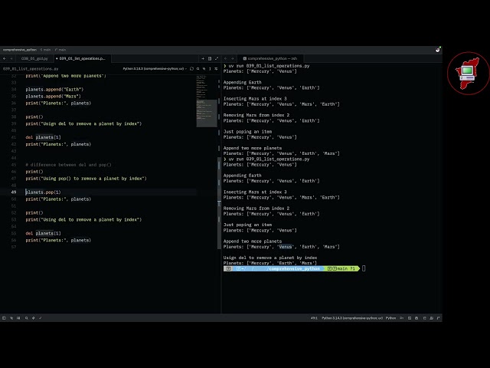Image resolution: width=490 pixels, height=368 pixels.
Task: Select the comprehensive_python — zsh terminal tab
Action: [270, 58]
